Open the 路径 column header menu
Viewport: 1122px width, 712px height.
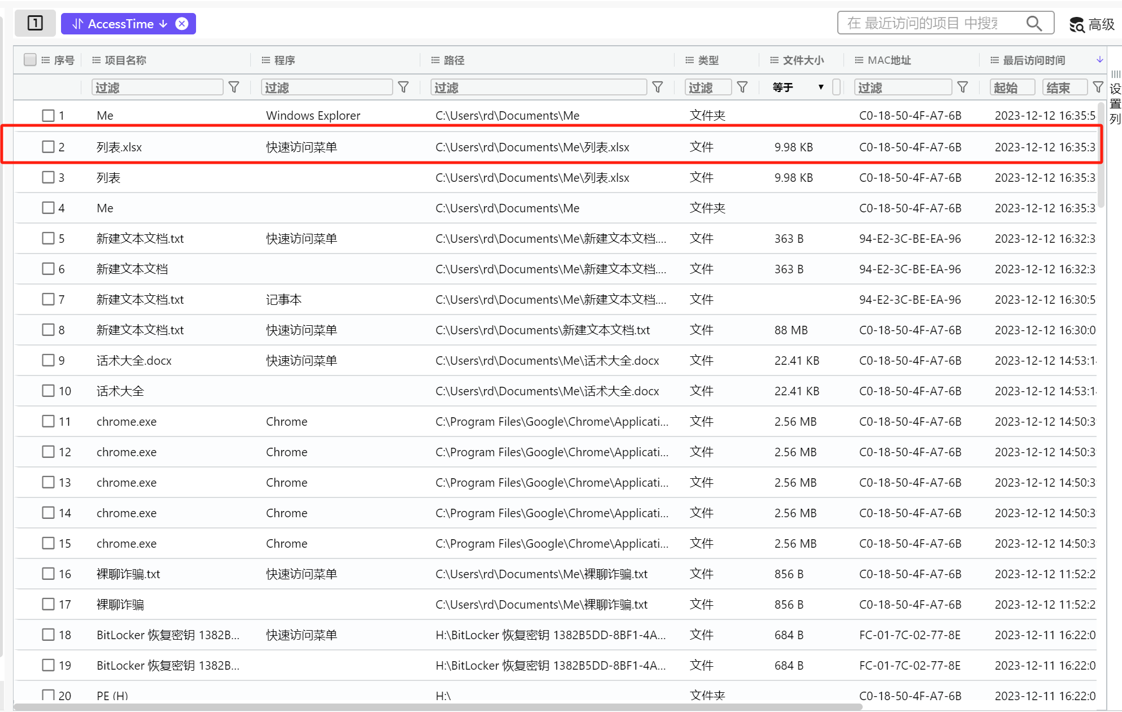pyautogui.click(x=435, y=60)
